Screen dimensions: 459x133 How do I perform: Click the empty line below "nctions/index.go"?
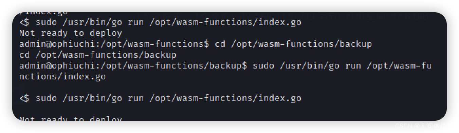click(x=229, y=88)
